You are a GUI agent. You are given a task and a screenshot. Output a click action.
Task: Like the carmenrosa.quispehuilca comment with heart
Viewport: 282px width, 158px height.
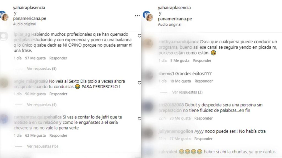click(x=139, y=119)
